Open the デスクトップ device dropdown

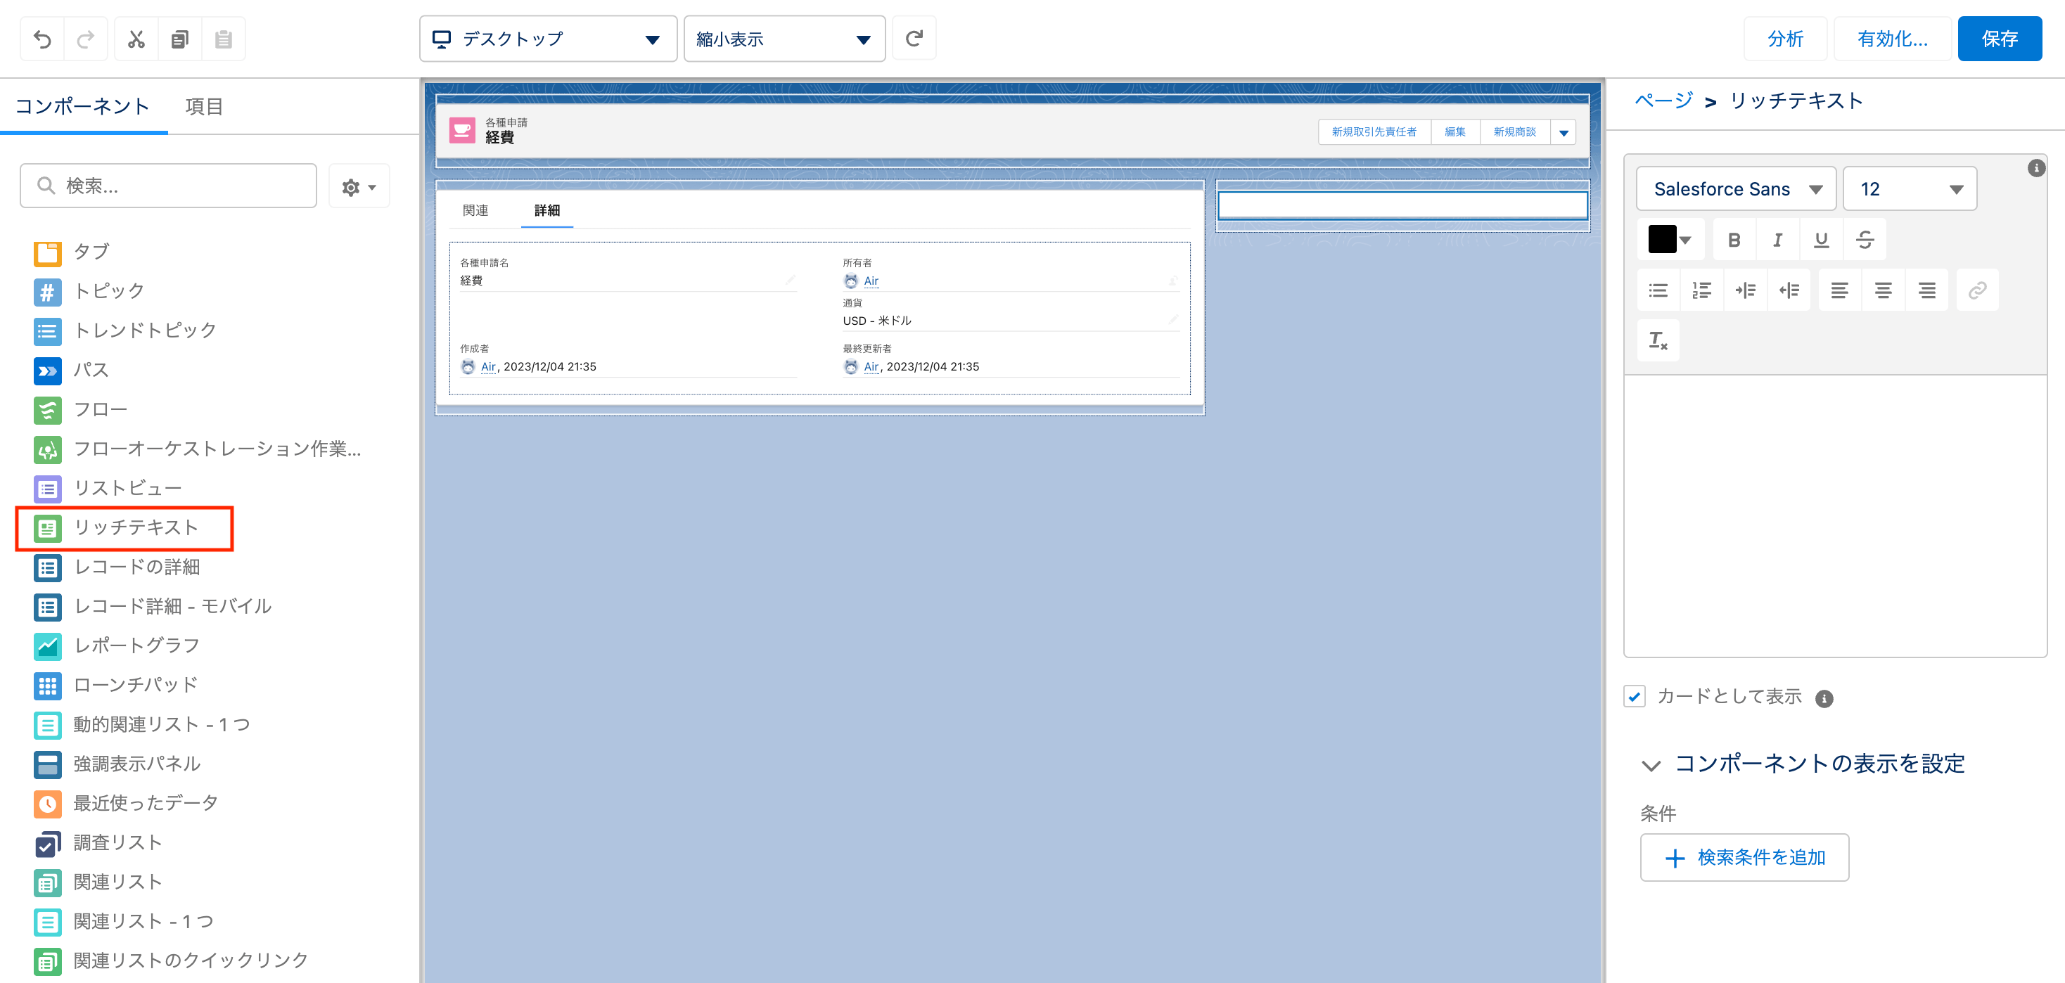point(549,39)
